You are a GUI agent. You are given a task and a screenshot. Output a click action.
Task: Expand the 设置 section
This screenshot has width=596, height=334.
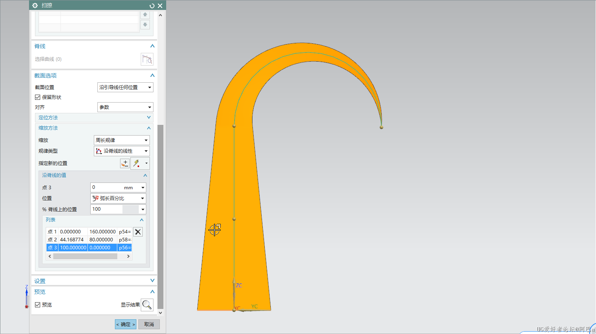click(x=152, y=281)
